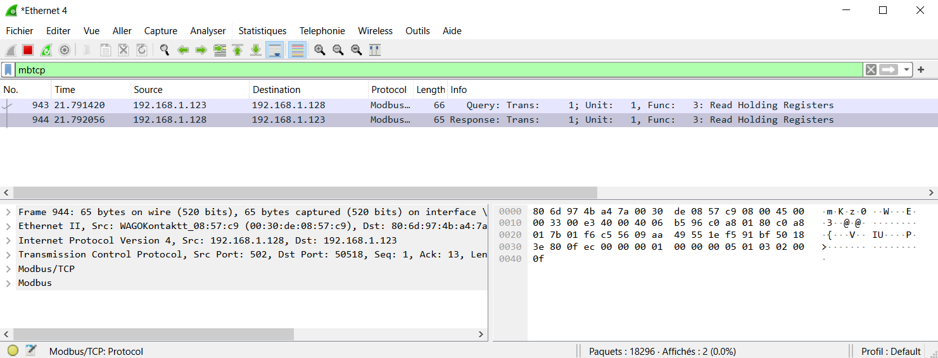
Task: Clear the mbtcp display filter
Action: [871, 70]
